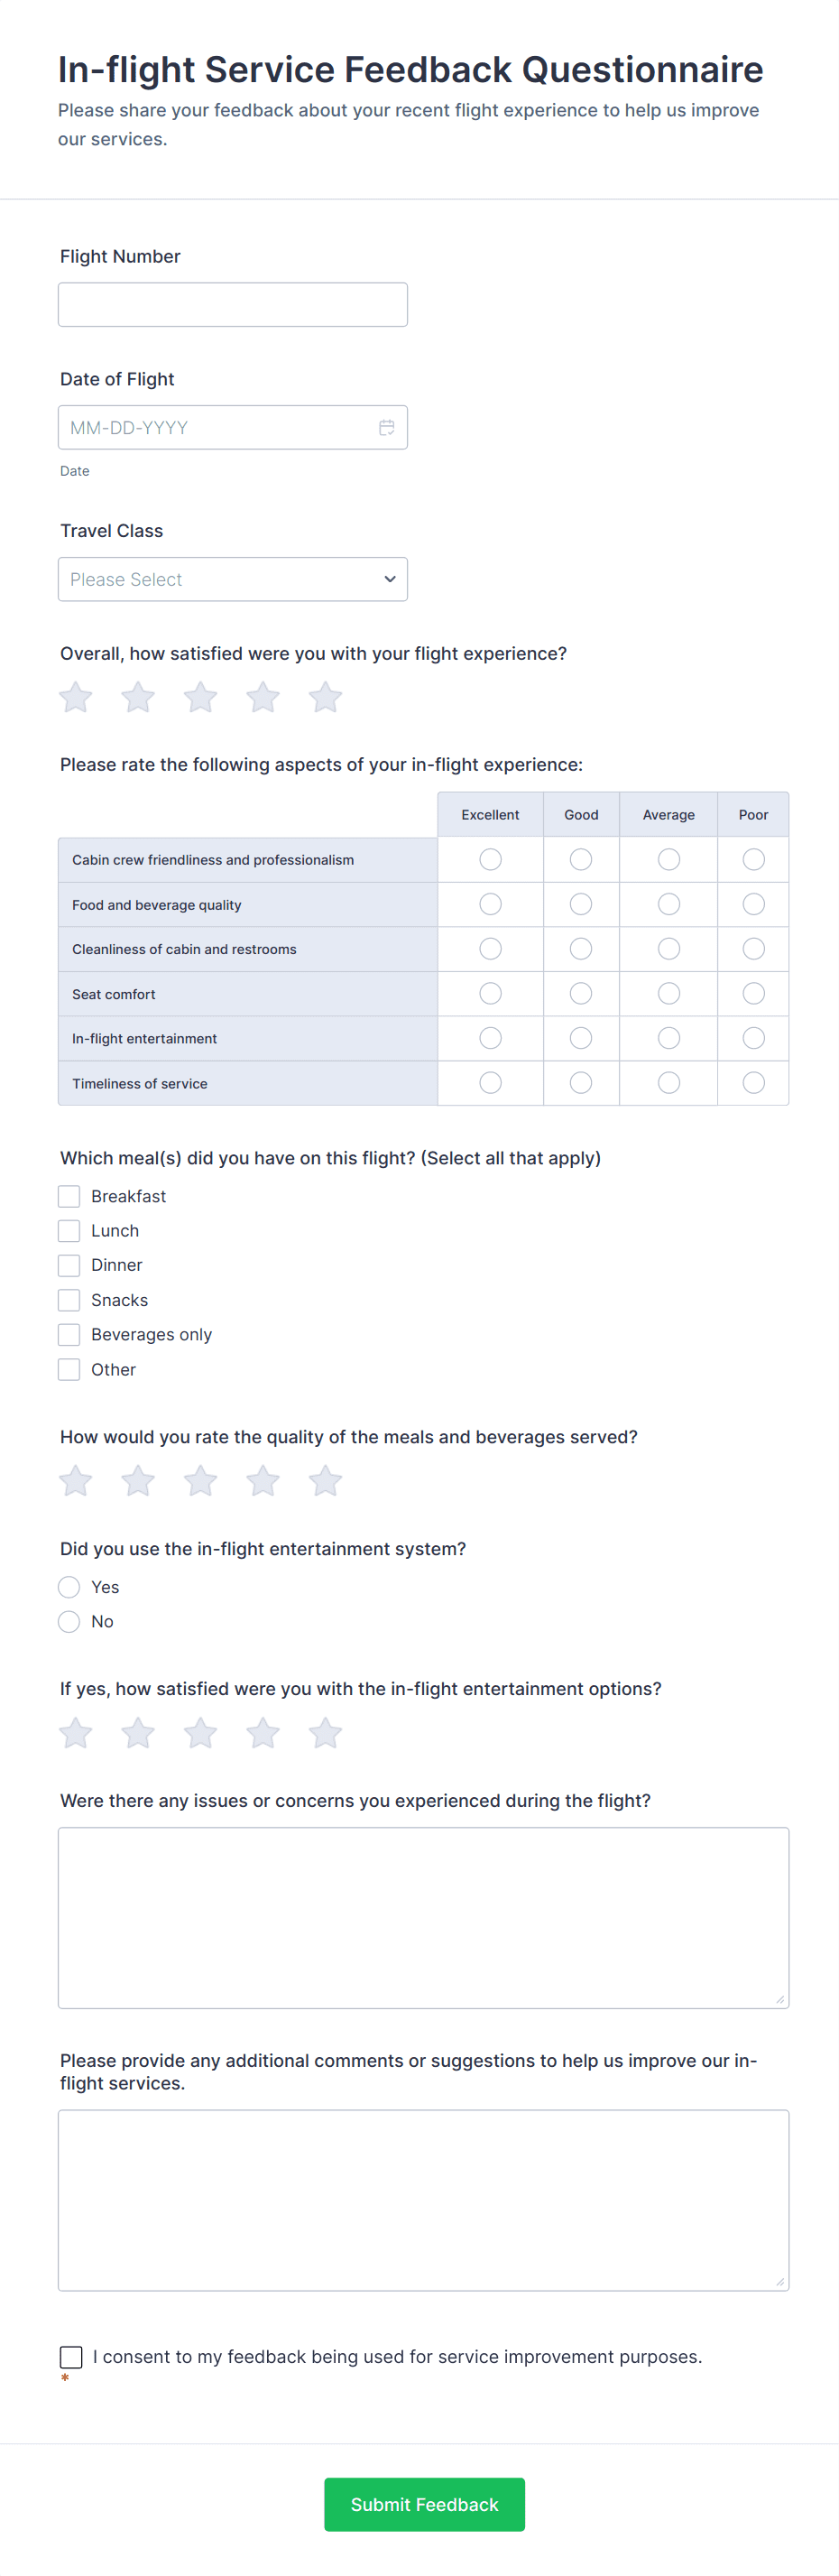The width and height of the screenshot is (839, 2576).
Task: Rate meal quality with the fourth star
Action: [x=263, y=1480]
